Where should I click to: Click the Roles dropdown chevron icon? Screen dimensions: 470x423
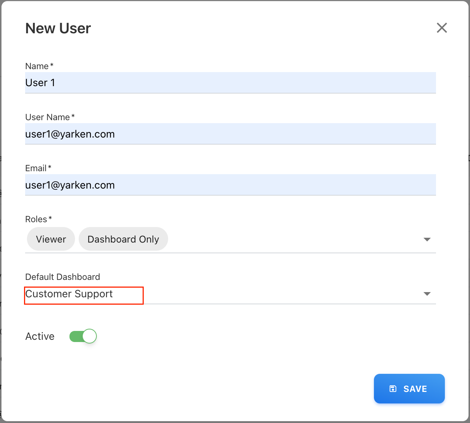427,239
